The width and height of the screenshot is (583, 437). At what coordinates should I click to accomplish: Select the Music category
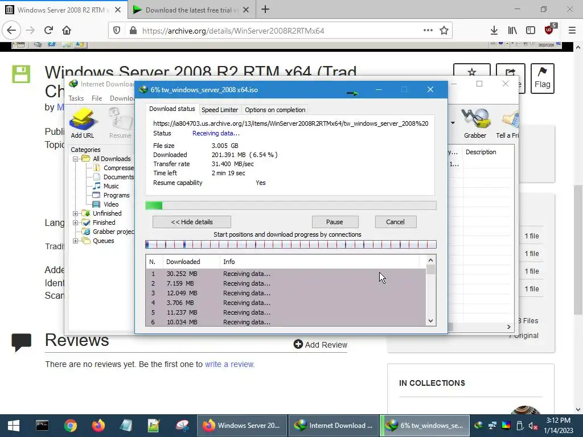click(x=111, y=186)
